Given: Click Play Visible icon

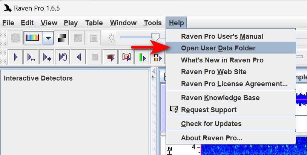Looking at the screenshot, I should 31,57.
